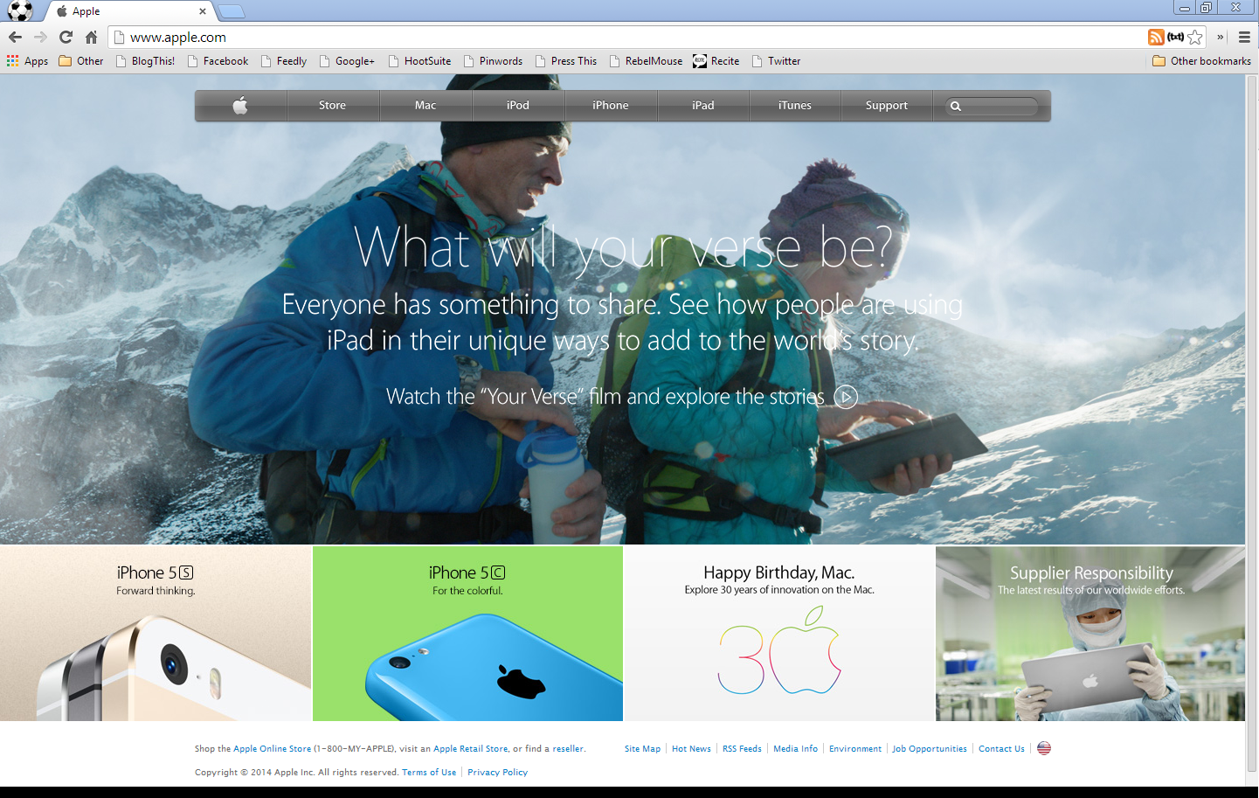The height and width of the screenshot is (798, 1259).
Task: Go to the browser home page icon
Action: pos(91,37)
